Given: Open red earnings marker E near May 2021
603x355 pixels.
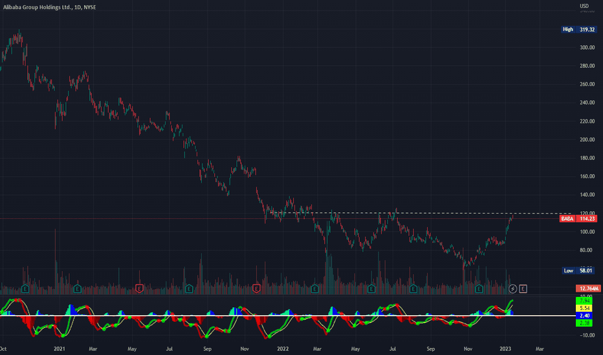Looking at the screenshot, I should tap(139, 289).
